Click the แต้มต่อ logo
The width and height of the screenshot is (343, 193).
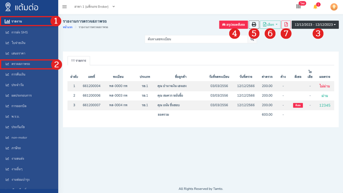(22, 7)
